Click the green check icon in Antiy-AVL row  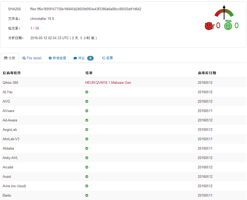(x=87, y=158)
